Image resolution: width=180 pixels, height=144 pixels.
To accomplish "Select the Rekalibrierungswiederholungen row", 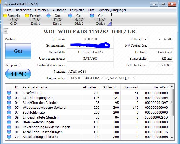I will point(87,127).
